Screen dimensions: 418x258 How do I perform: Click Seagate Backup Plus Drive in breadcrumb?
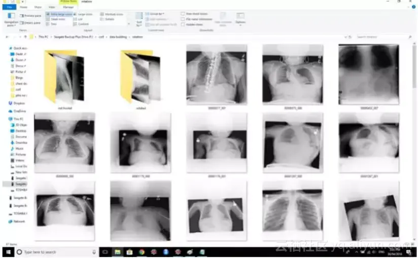click(x=74, y=37)
